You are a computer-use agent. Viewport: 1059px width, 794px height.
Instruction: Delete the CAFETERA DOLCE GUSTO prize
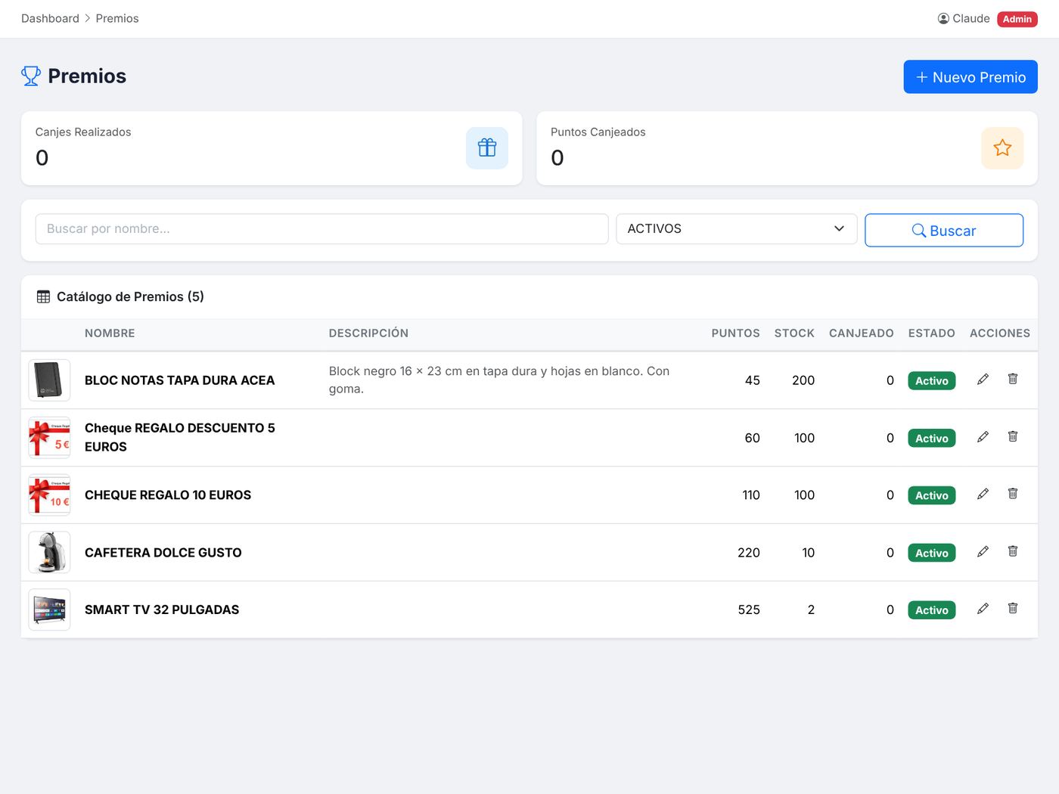tap(1013, 551)
